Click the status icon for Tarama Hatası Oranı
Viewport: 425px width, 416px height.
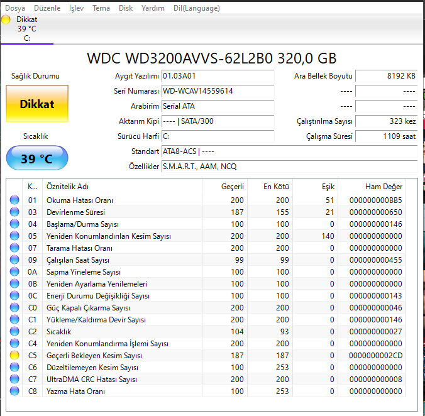14,248
